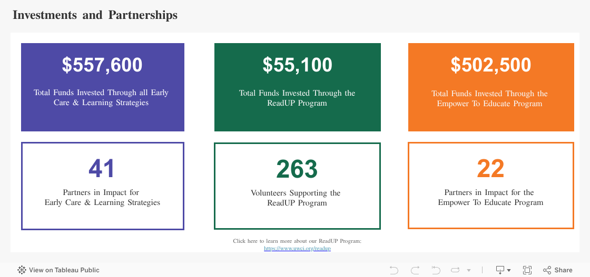Viewport: 590px width, 277px height.
Task: Click the 263 Volunteers card
Action: (x=297, y=186)
